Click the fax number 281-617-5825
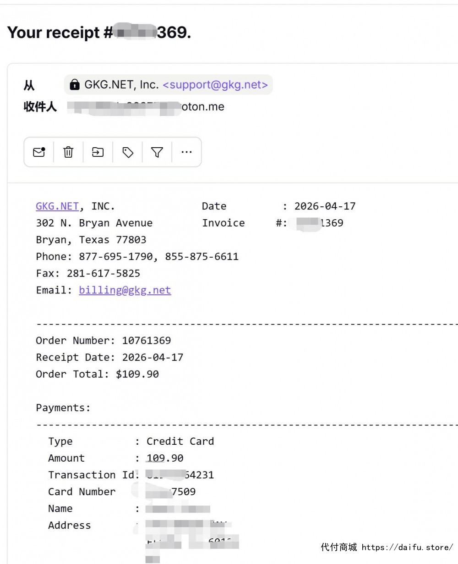Image resolution: width=458 pixels, height=564 pixels. click(103, 273)
